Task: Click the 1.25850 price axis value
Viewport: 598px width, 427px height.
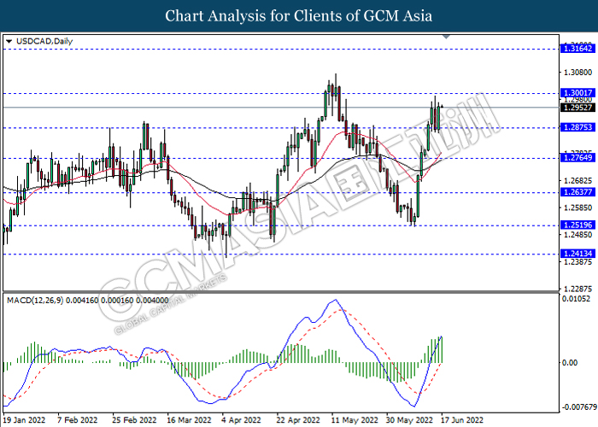Action: pos(577,208)
